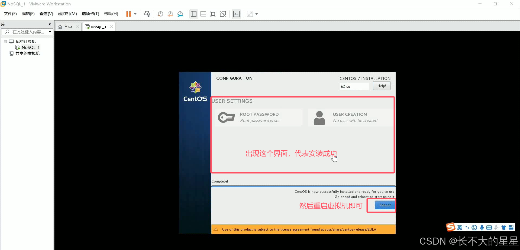
Task: Open the Sogou soft keyboard icon
Action: tap(489, 228)
